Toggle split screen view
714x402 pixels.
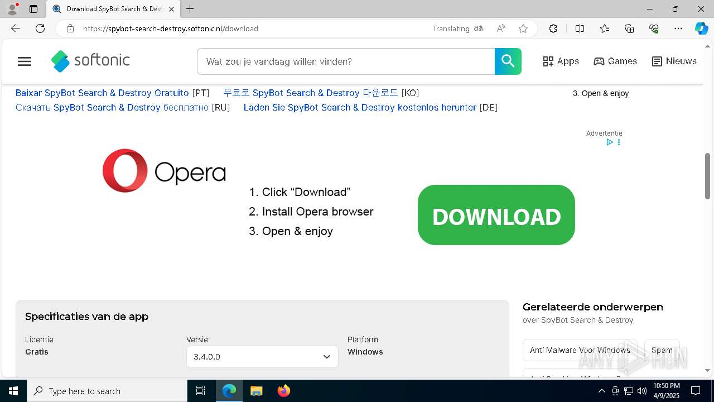pos(580,28)
